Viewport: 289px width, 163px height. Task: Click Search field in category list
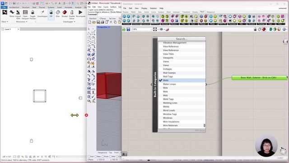click(182, 39)
